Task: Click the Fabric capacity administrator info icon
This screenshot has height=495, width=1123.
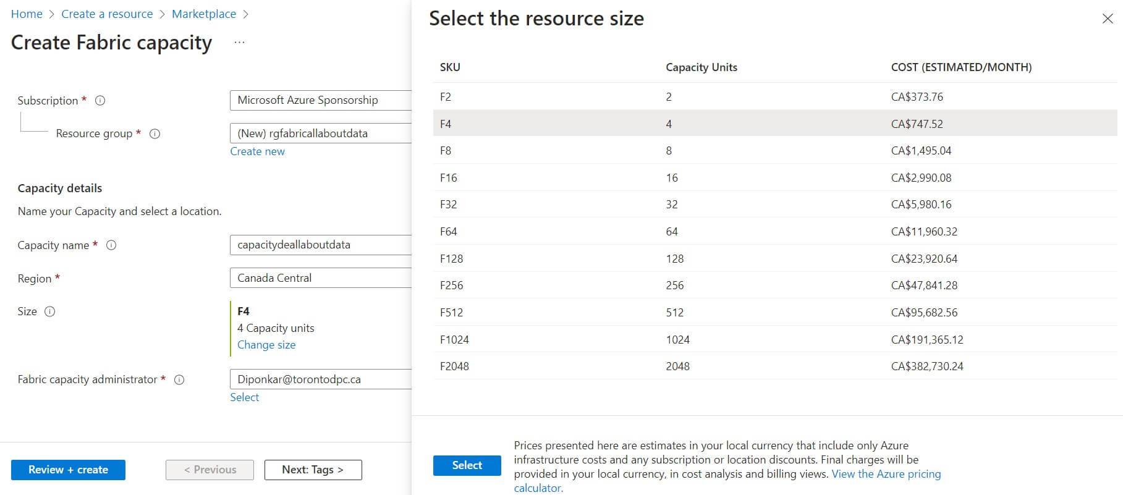Action: [x=179, y=379]
